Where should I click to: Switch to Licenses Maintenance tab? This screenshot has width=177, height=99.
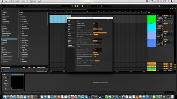(x=71, y=46)
